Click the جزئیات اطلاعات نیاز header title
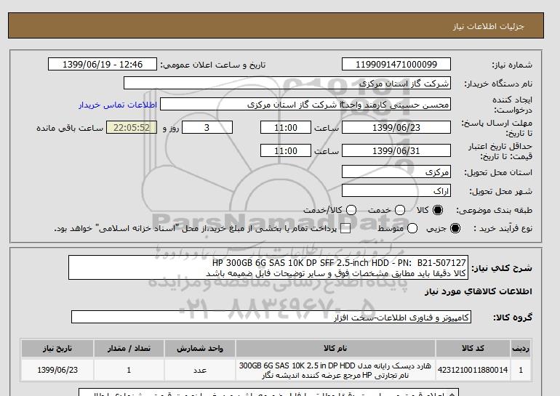 click(488, 26)
